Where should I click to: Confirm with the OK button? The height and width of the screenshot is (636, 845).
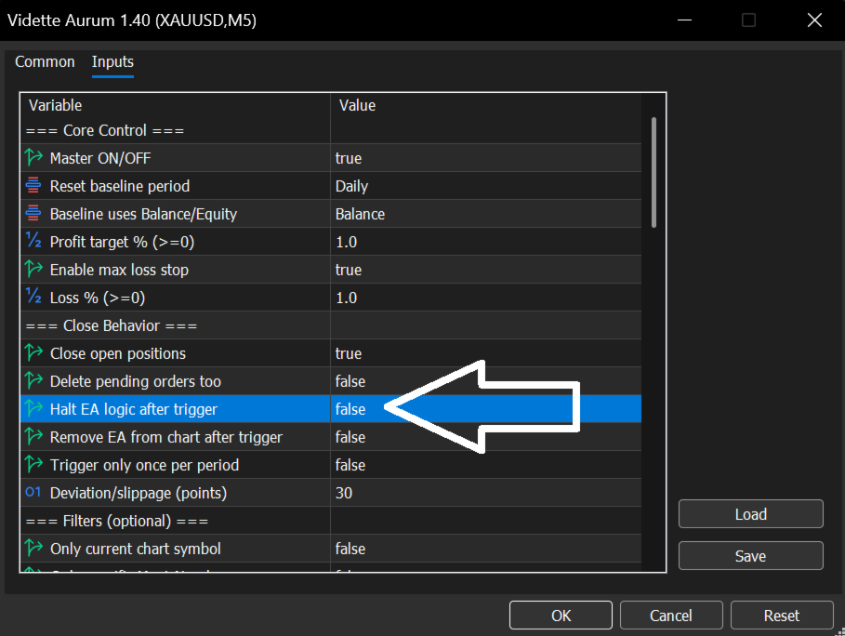(x=561, y=615)
